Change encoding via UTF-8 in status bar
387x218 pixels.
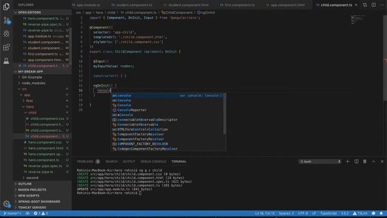303,213
